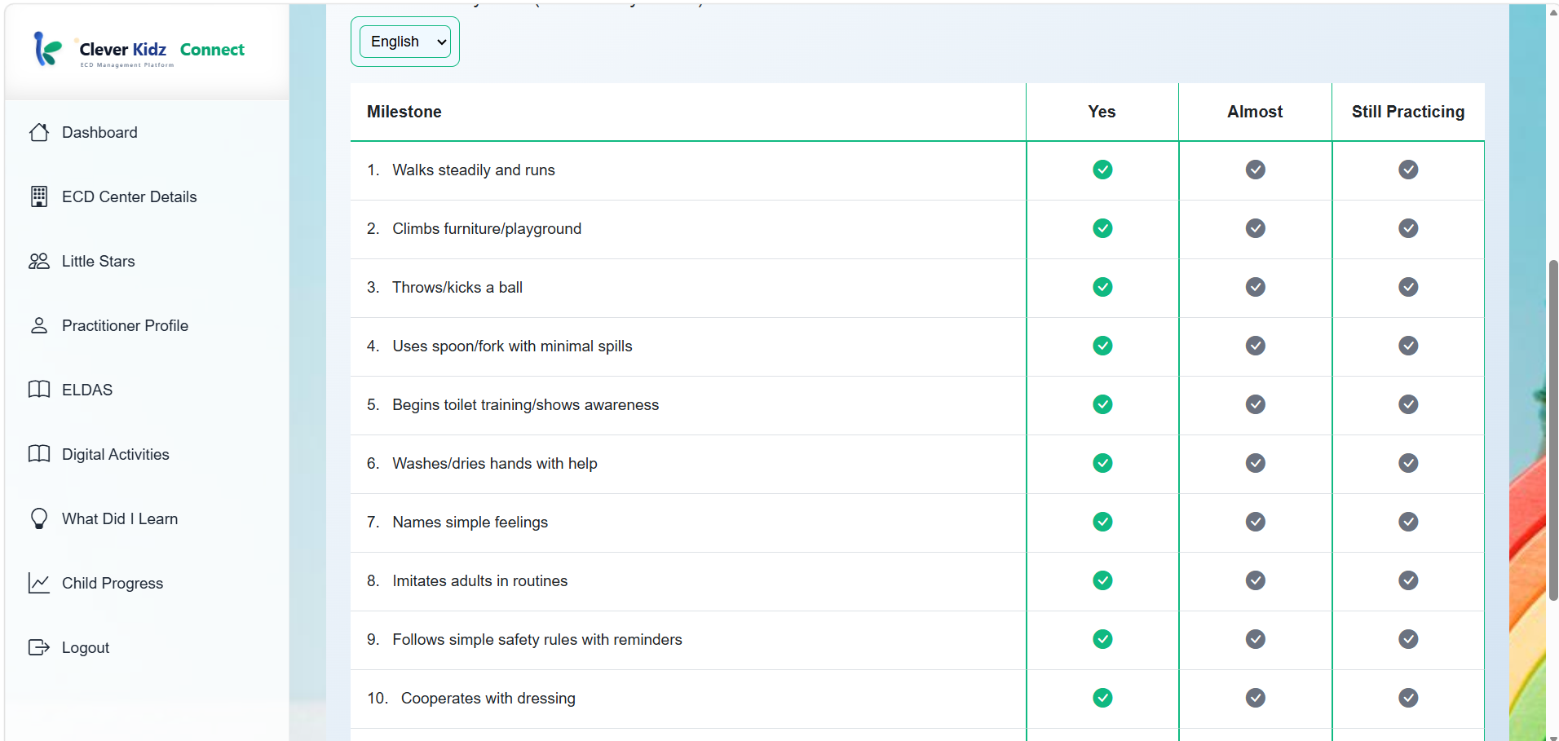
Task: Mark Almost for Cooperates with dressing
Action: [x=1256, y=698]
